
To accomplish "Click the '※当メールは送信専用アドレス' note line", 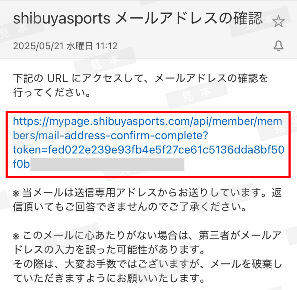I will pyautogui.click(x=147, y=193).
